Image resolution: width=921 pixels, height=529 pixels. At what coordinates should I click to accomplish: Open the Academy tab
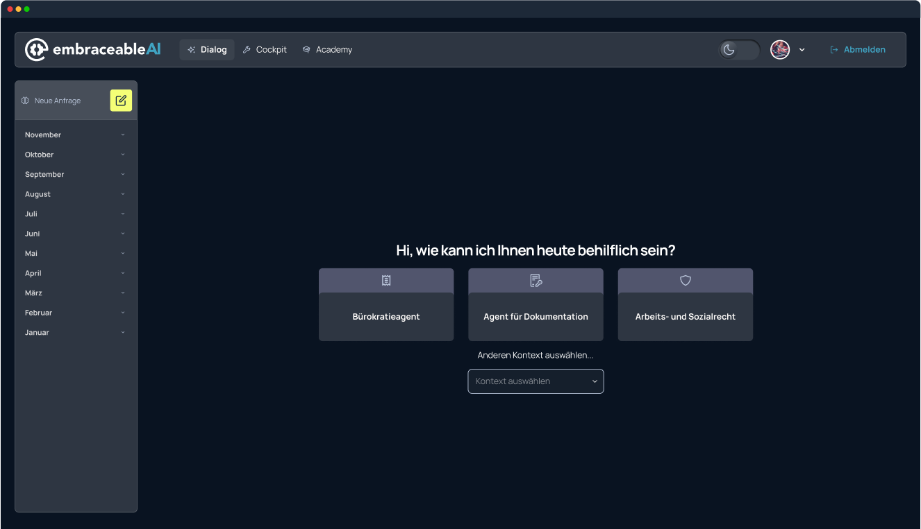(x=327, y=50)
